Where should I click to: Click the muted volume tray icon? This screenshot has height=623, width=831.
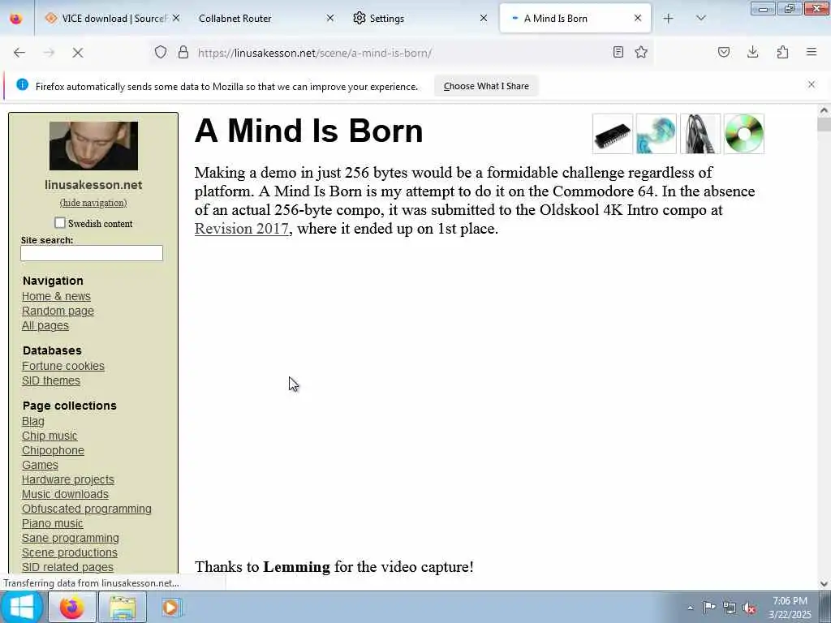coord(749,608)
